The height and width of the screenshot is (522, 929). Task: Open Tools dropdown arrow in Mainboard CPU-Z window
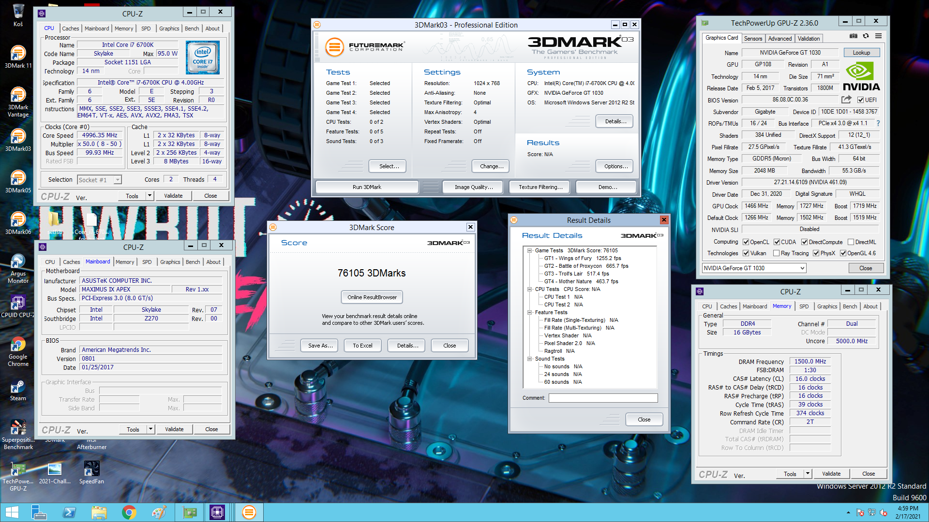coord(151,429)
